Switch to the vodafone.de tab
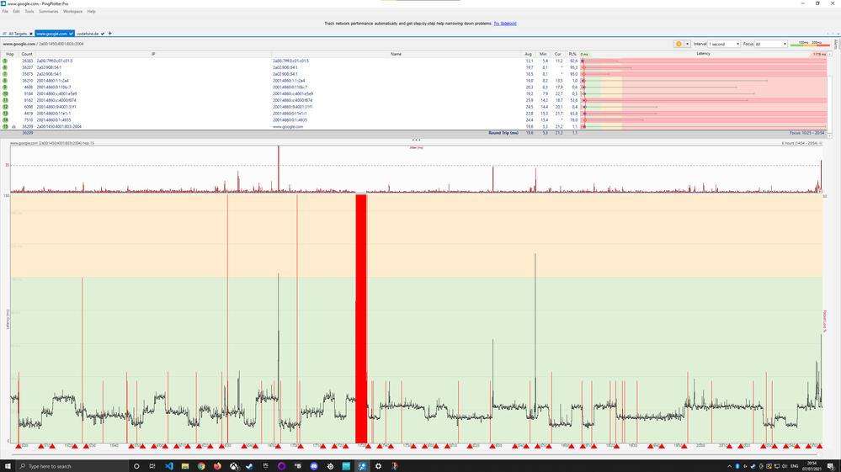 (x=88, y=34)
